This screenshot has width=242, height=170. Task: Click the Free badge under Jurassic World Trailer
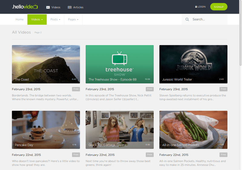click(224, 89)
